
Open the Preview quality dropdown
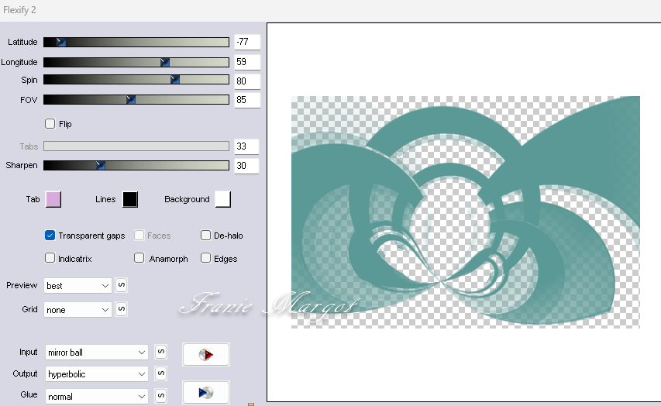[77, 285]
